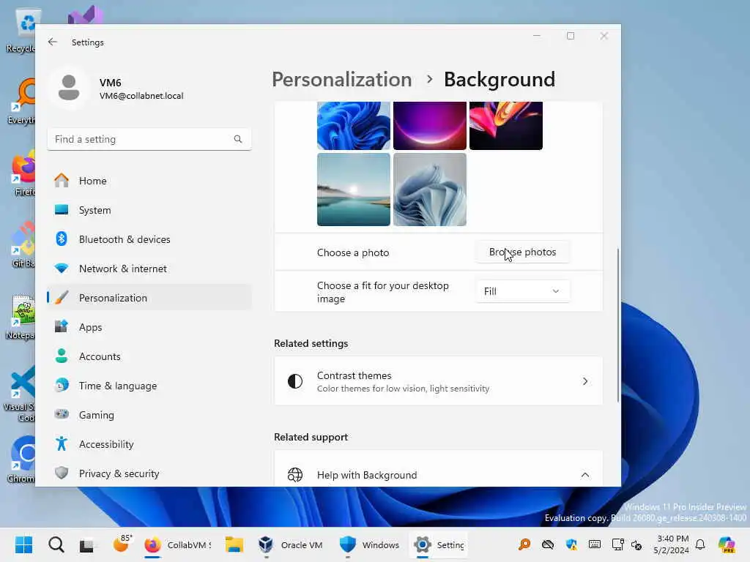Click the Privacy & security shield icon
Viewport: 750px width, 562px height.
pos(62,473)
